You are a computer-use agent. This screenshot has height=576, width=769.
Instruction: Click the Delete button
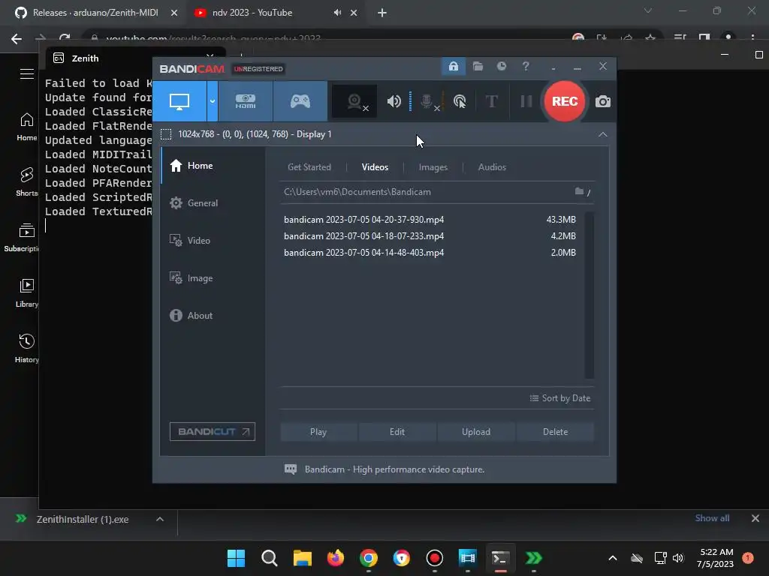point(555,432)
